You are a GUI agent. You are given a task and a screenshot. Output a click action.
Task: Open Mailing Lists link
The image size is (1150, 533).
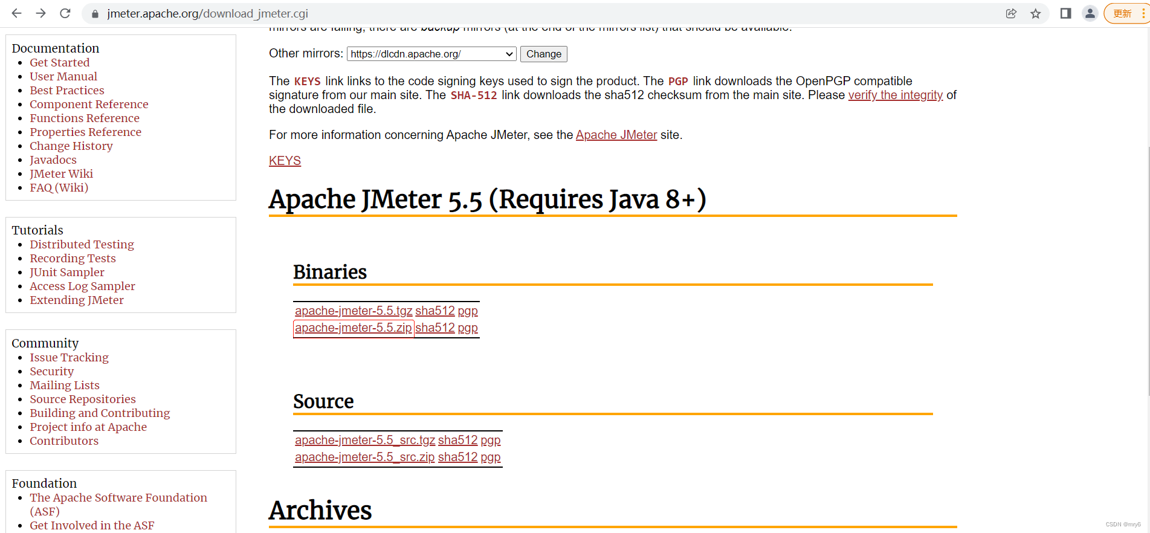coord(65,385)
